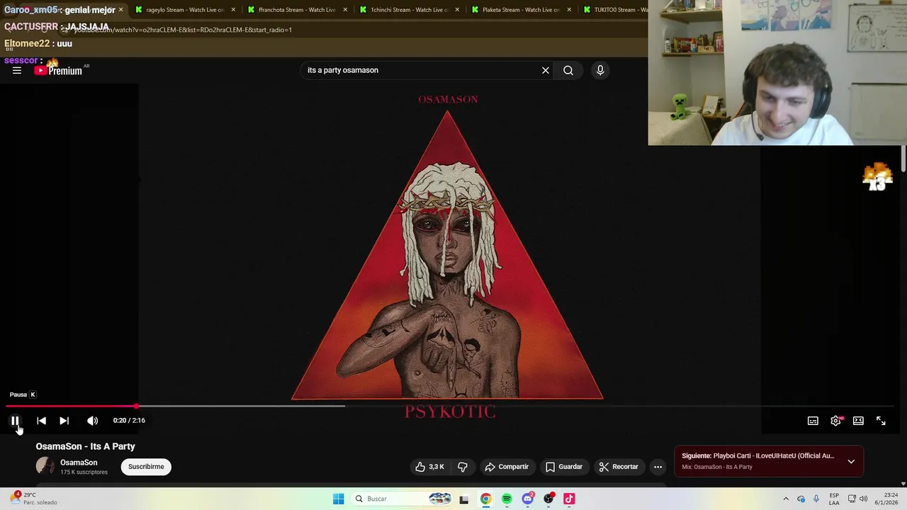This screenshot has height=510, width=907.
Task: Open Spotify from the taskbar
Action: (507, 499)
